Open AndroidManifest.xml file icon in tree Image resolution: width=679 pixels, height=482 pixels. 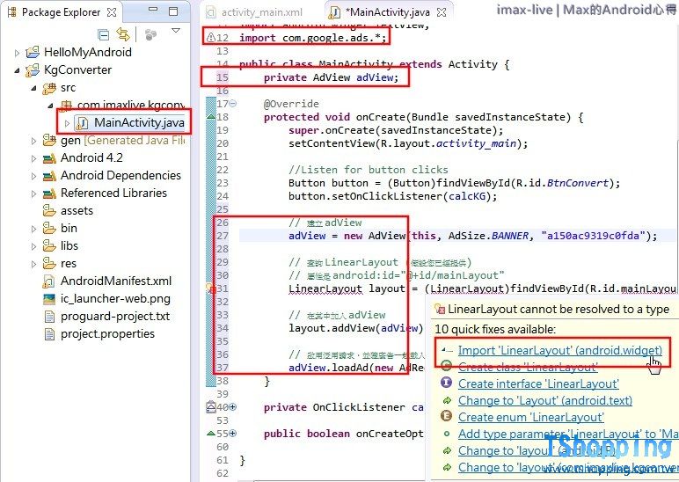[50, 281]
